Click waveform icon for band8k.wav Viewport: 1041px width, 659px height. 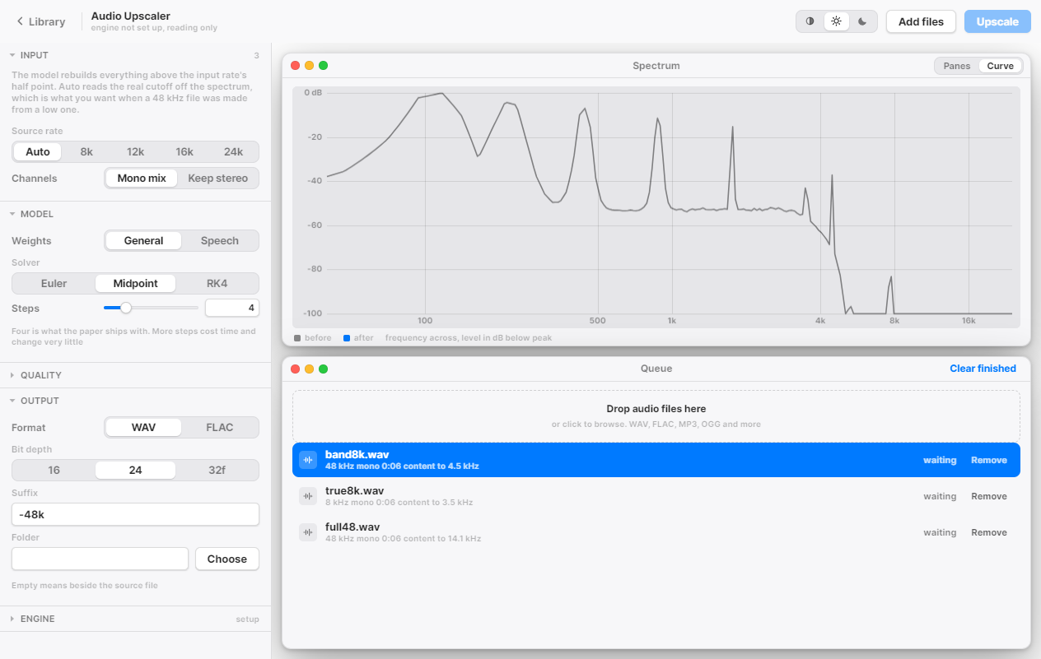pyautogui.click(x=308, y=460)
